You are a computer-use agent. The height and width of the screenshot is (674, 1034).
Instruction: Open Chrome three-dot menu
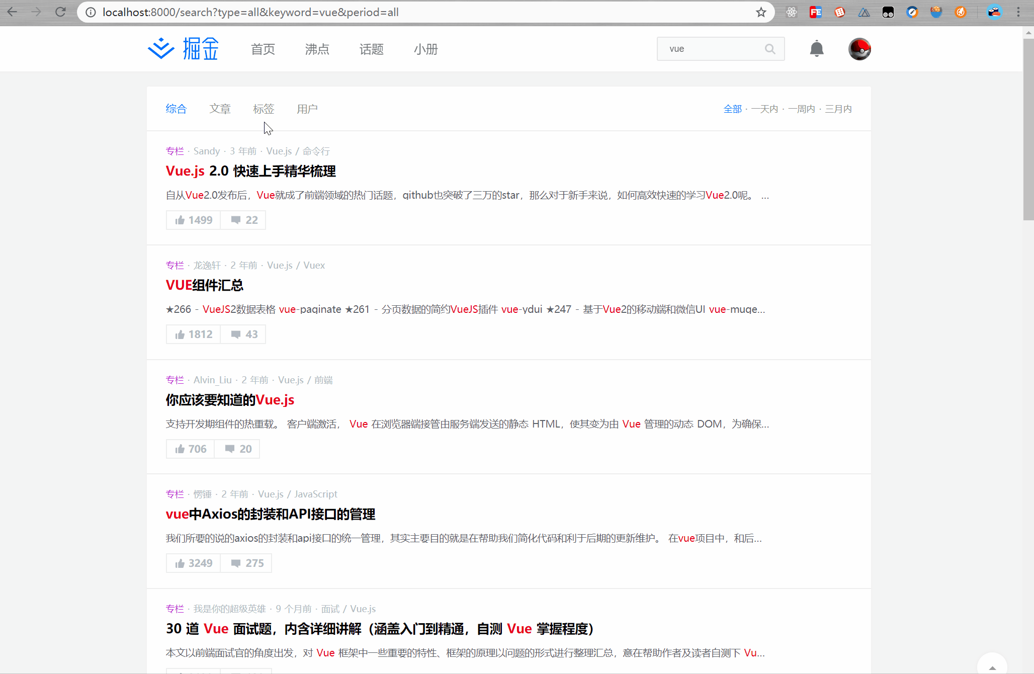[1018, 12]
